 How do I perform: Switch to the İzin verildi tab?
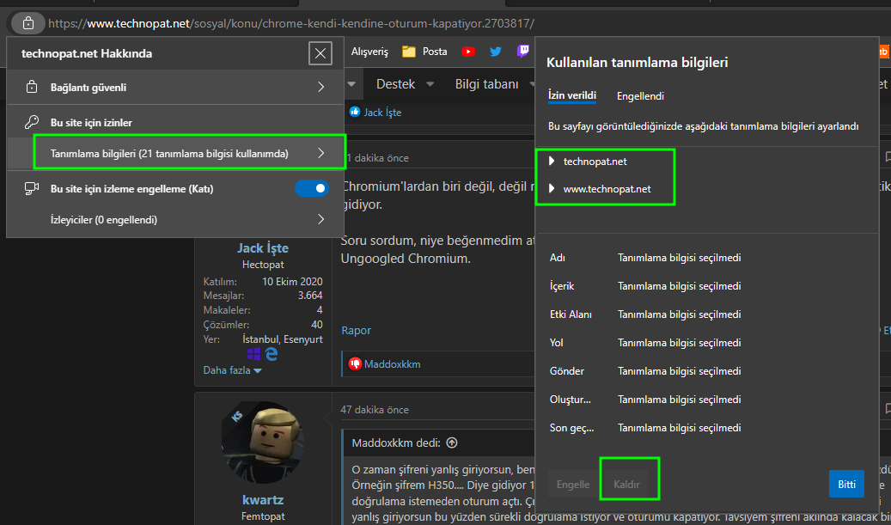pos(571,96)
